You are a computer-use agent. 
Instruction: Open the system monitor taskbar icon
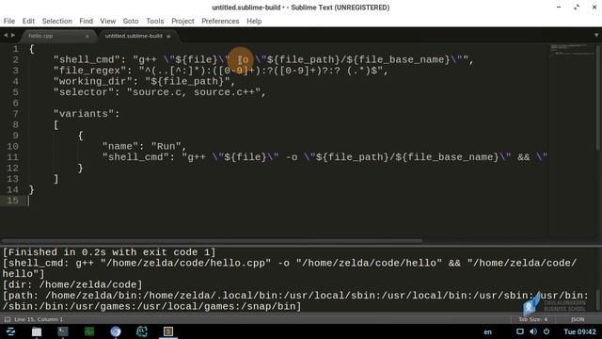pyautogui.click(x=89, y=331)
